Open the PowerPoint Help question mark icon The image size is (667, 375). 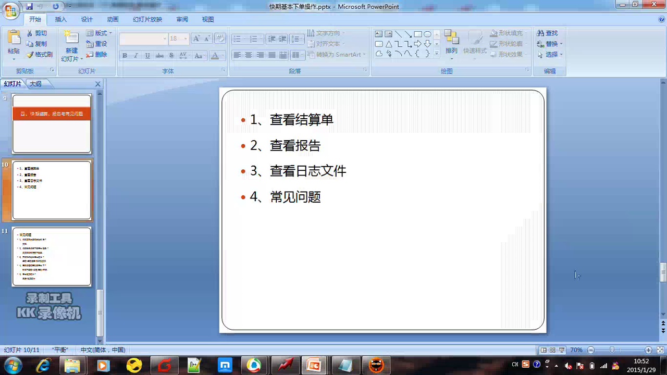(661, 19)
